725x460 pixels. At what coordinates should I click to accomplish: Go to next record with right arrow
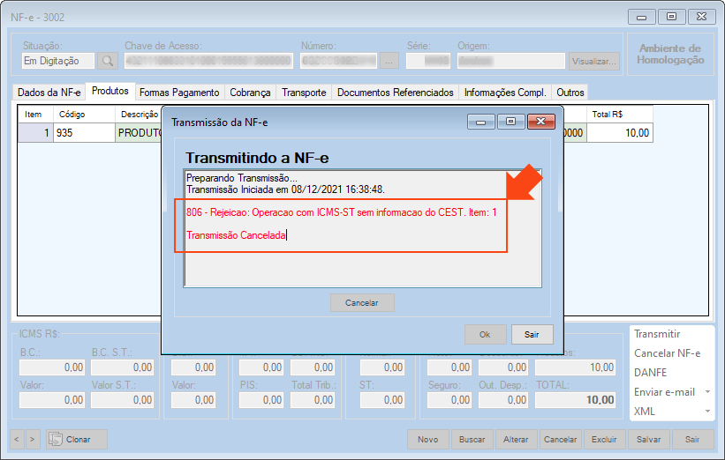(33, 439)
